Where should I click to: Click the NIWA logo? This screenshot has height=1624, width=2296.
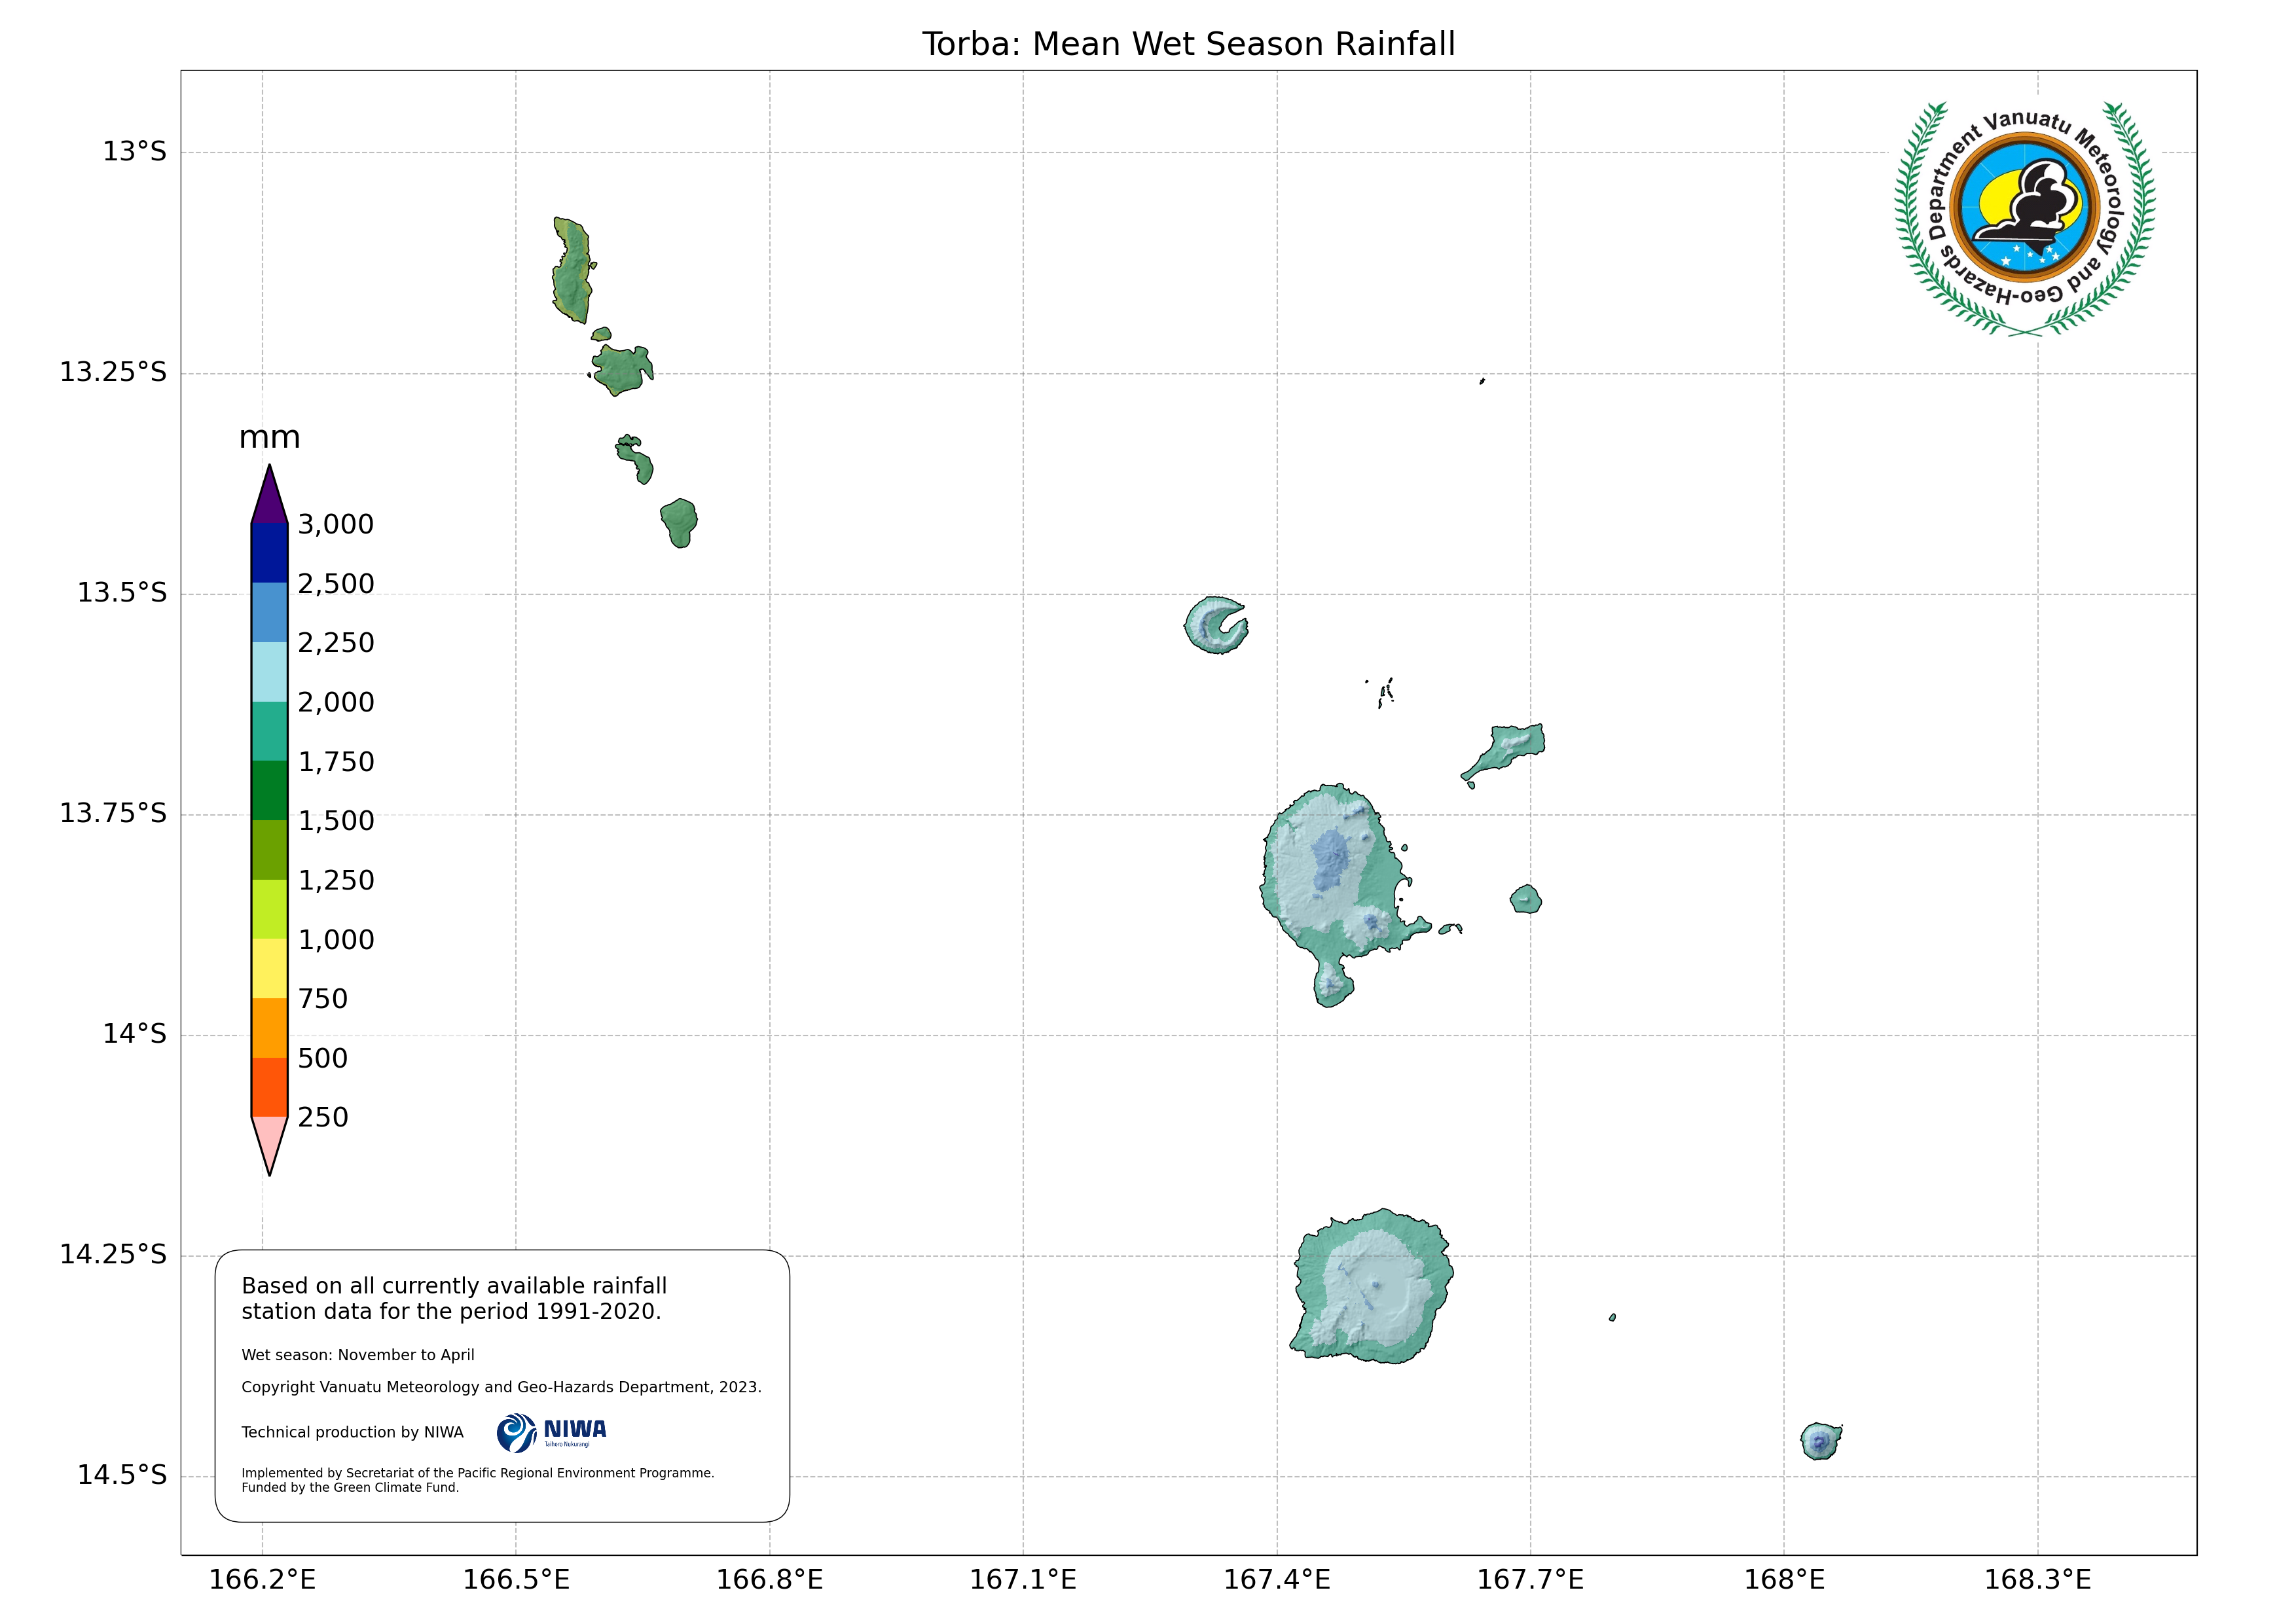(551, 1432)
